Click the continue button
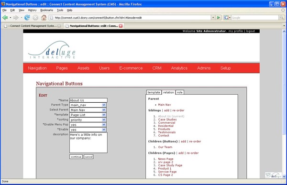Image resolution: width=287 pixels, height=185 pixels. pyautogui.click(x=76, y=157)
